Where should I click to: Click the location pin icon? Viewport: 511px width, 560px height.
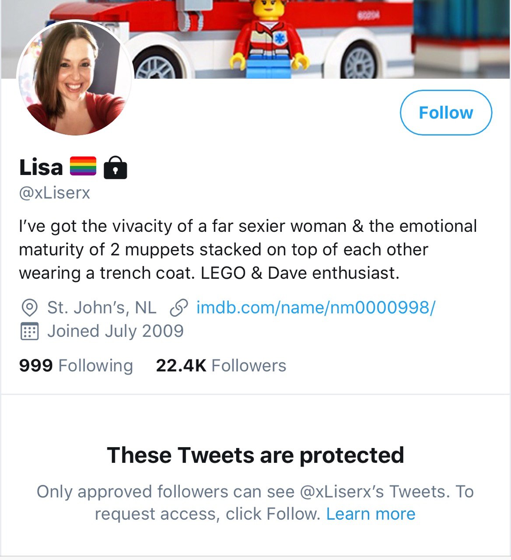point(29,308)
